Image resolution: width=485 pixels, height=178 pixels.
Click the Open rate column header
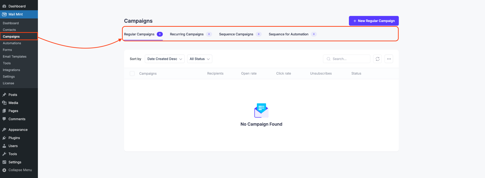(x=249, y=73)
